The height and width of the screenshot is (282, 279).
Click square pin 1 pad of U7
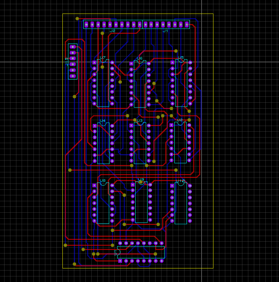(94, 63)
